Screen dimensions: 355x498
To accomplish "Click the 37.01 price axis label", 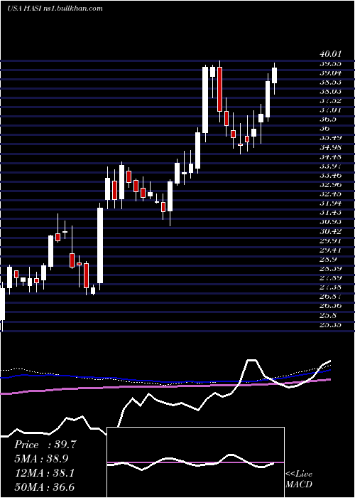I will coord(331,110).
